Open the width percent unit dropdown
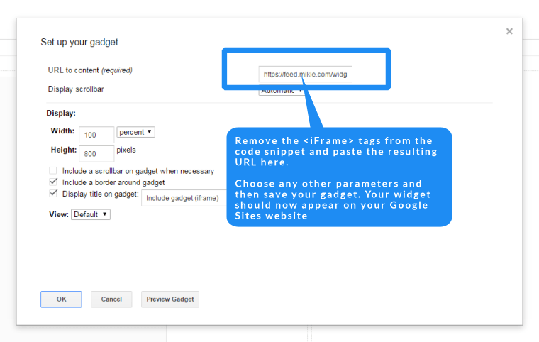This screenshot has width=539, height=342. (x=135, y=132)
